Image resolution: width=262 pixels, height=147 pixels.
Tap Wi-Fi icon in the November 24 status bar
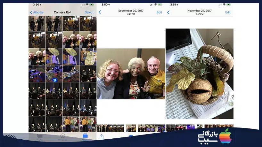(225, 5)
